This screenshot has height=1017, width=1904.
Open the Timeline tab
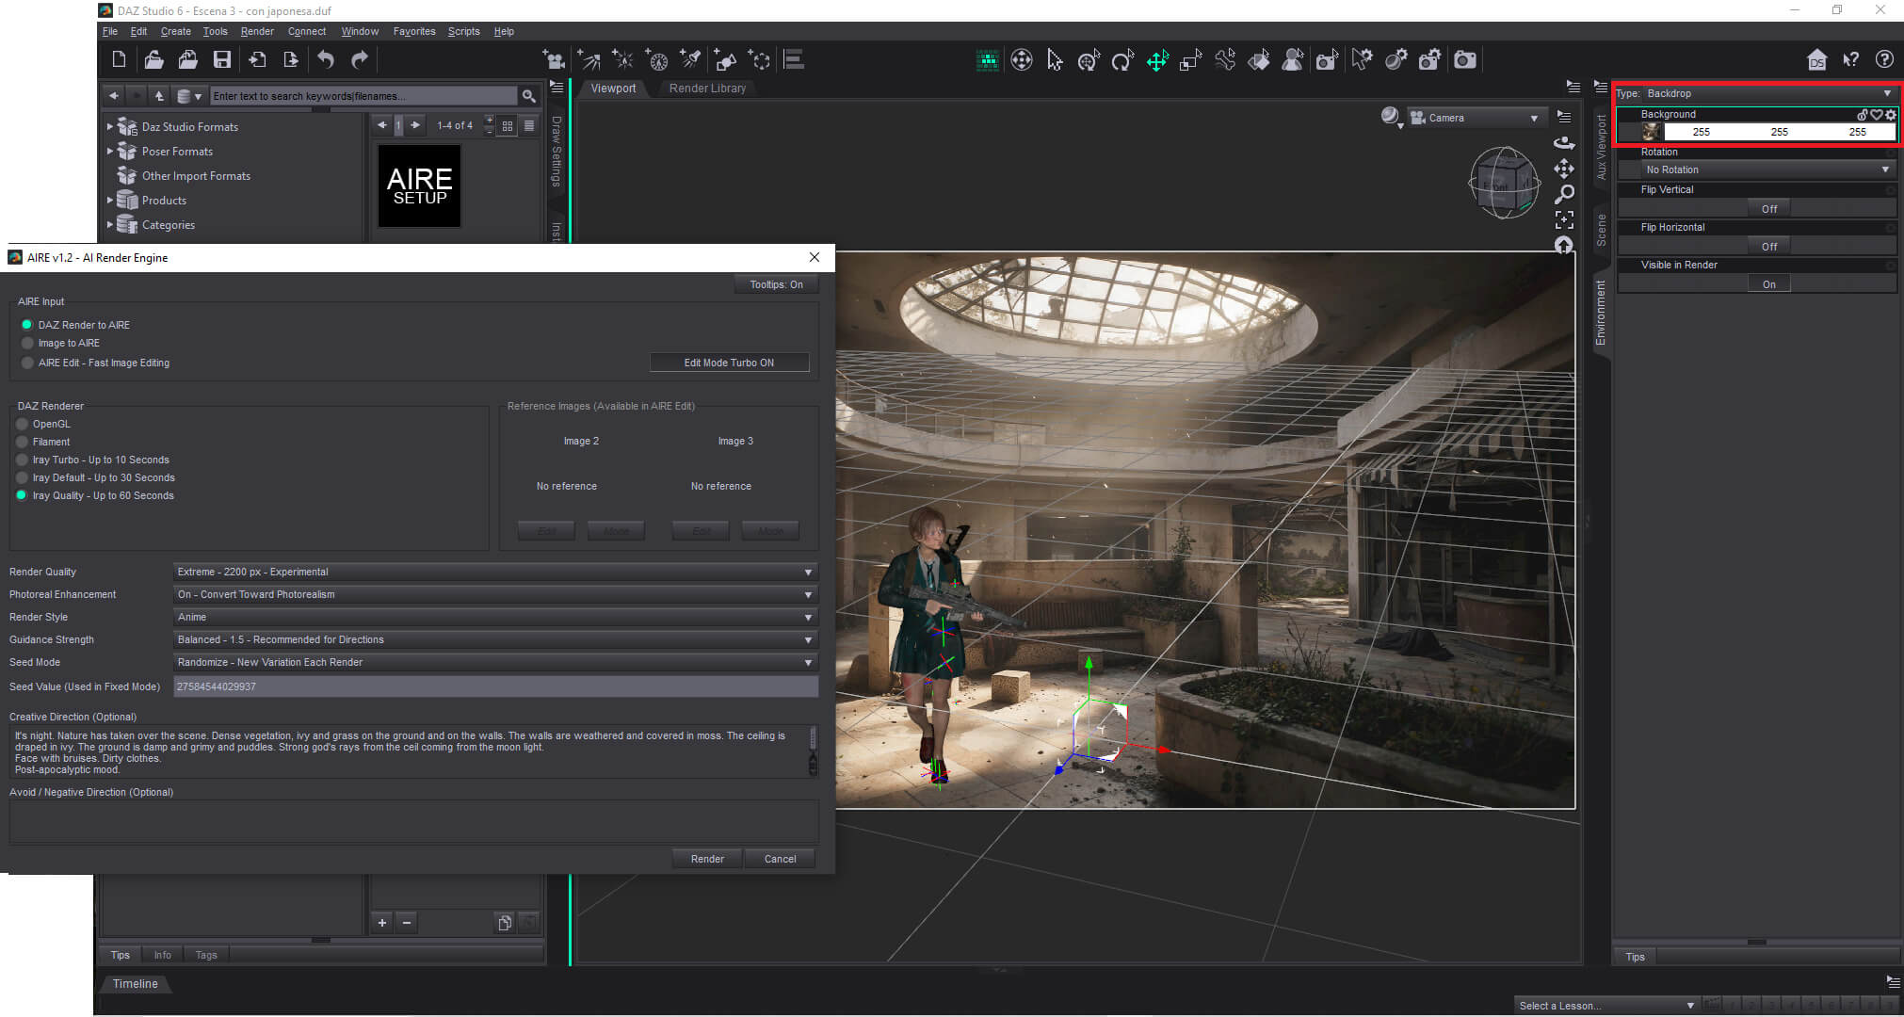(x=135, y=983)
